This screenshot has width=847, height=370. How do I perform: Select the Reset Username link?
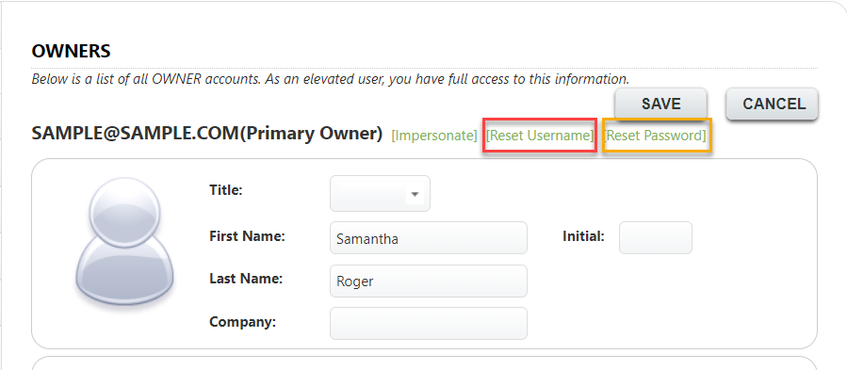(540, 136)
